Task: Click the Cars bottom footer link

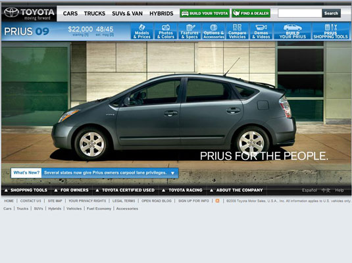Action: 7,208
